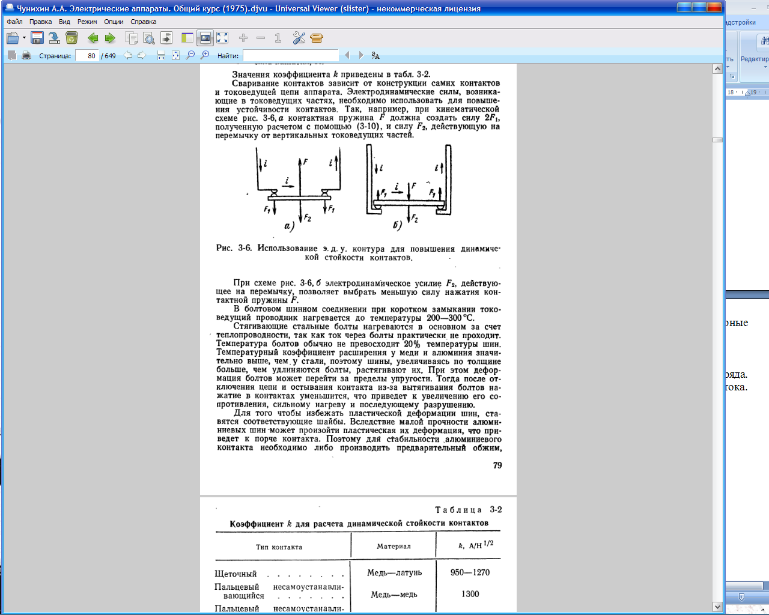Go to next file with green right arrow
The image size is (769, 615).
click(110, 38)
